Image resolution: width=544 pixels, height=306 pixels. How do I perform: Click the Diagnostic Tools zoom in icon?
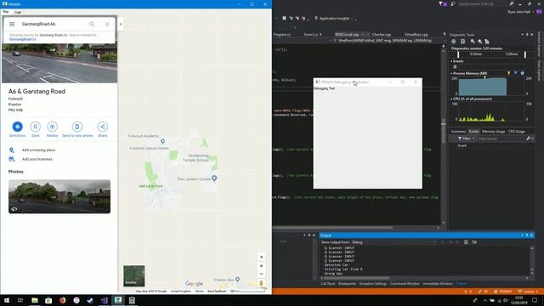click(x=473, y=42)
